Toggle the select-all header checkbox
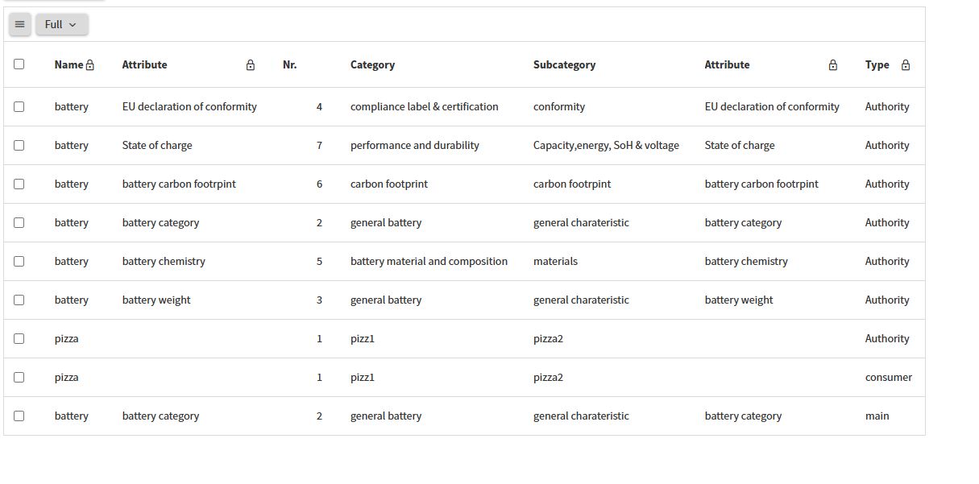979x484 pixels. 19,64
